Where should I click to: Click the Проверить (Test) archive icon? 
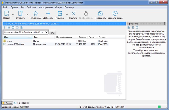pyautogui.click(x=100, y=13)
